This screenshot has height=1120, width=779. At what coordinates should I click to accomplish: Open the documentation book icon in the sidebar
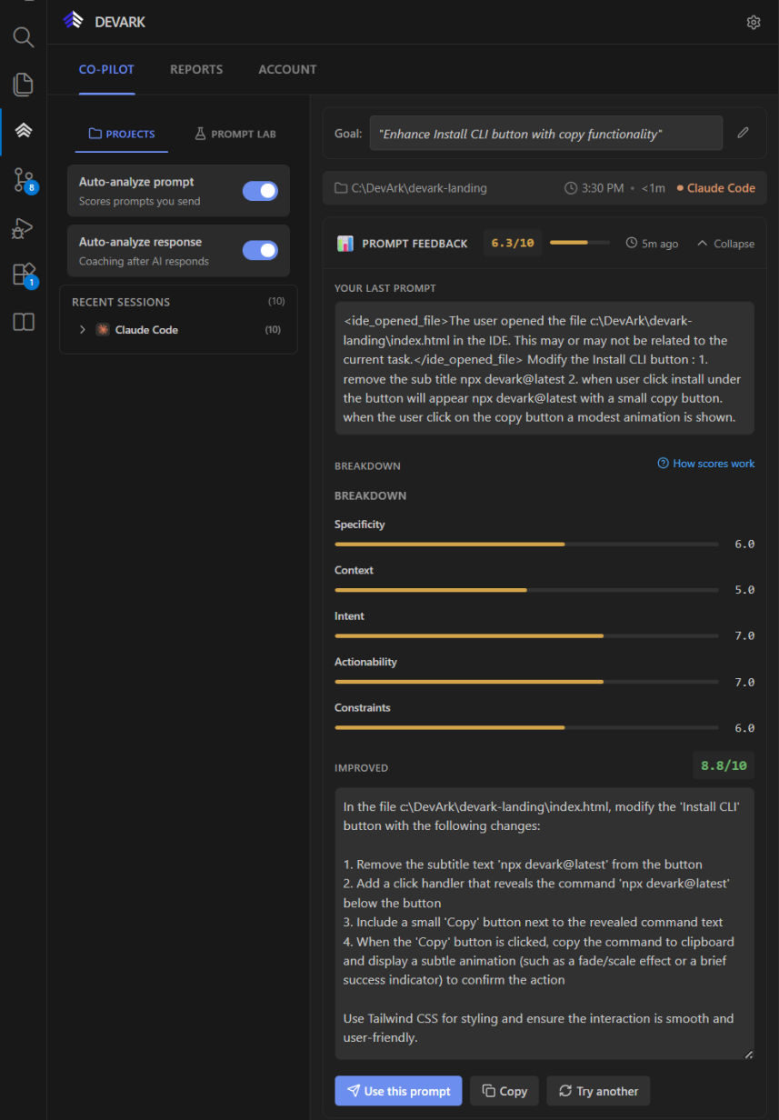(x=23, y=321)
